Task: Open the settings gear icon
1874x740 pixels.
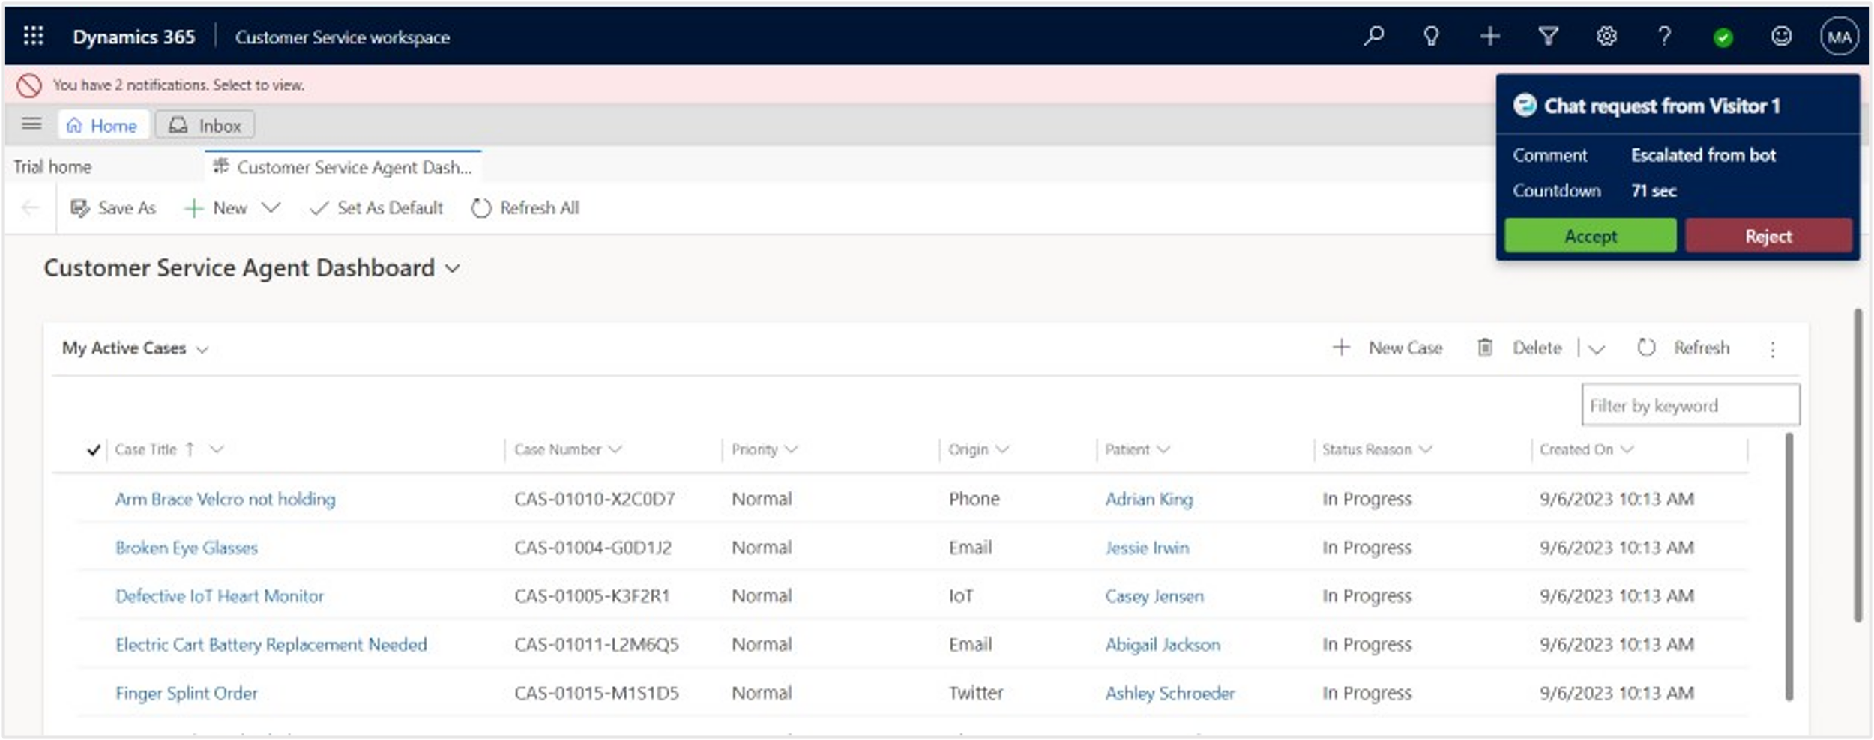Action: coord(1606,36)
